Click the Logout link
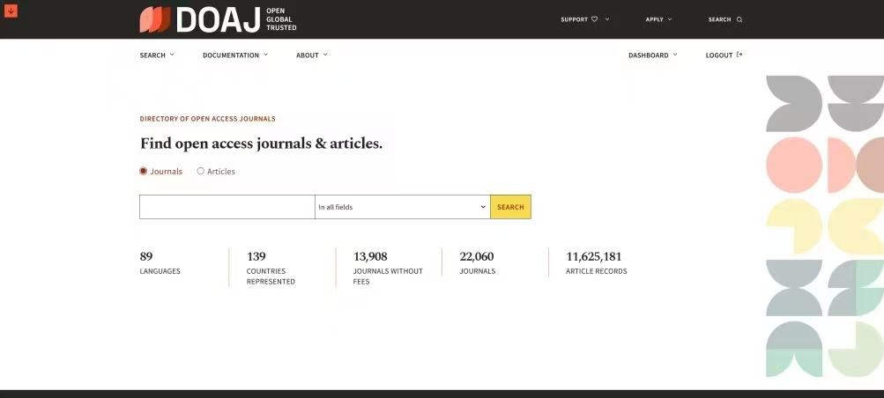 coord(719,55)
